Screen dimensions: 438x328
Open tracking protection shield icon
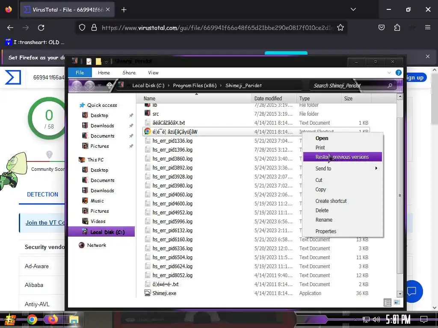[x=82, y=28]
